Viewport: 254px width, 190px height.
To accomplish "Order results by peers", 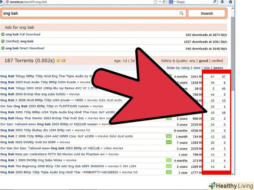I will (218, 68).
